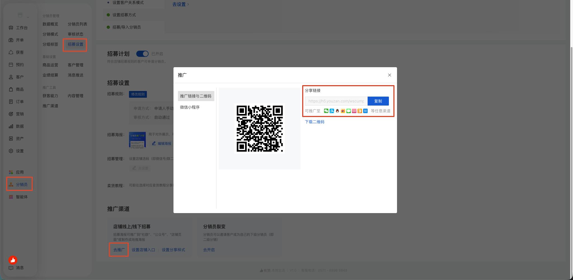573x280 pixels.
Task: Click the 修改规则 button
Action: 138,94
